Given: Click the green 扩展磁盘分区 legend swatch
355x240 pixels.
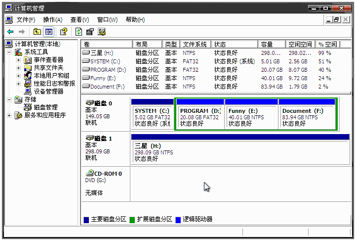Looking at the screenshot, I should [132, 220].
